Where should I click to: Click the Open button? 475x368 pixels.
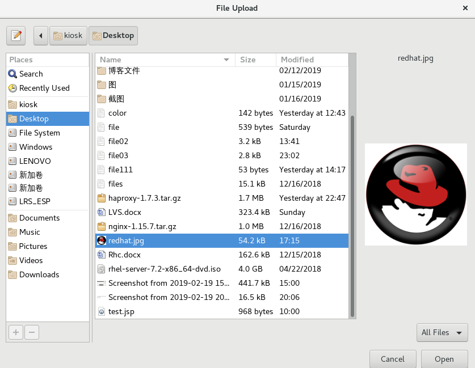444,359
